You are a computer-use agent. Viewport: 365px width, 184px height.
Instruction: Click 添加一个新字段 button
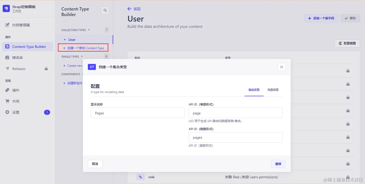(321, 18)
